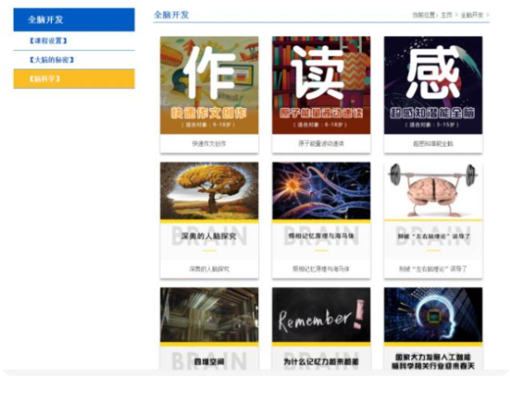Click the 别被"左右脑理论"误导了 caption below the card
The width and height of the screenshot is (518, 399).
point(433,269)
